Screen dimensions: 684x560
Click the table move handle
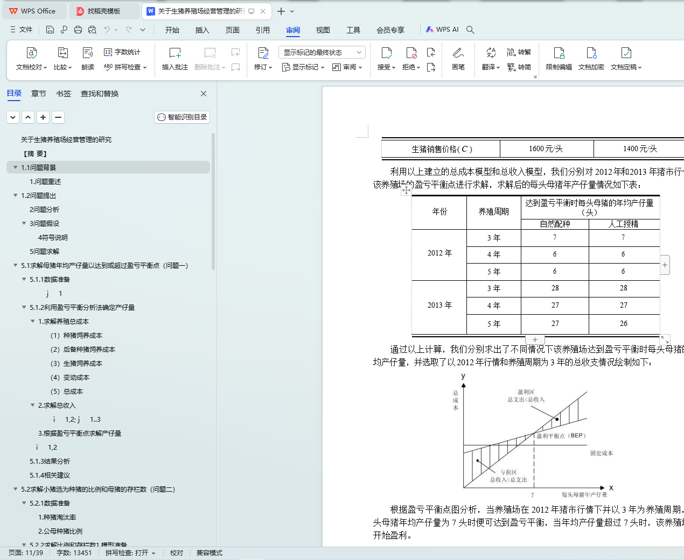point(407,190)
